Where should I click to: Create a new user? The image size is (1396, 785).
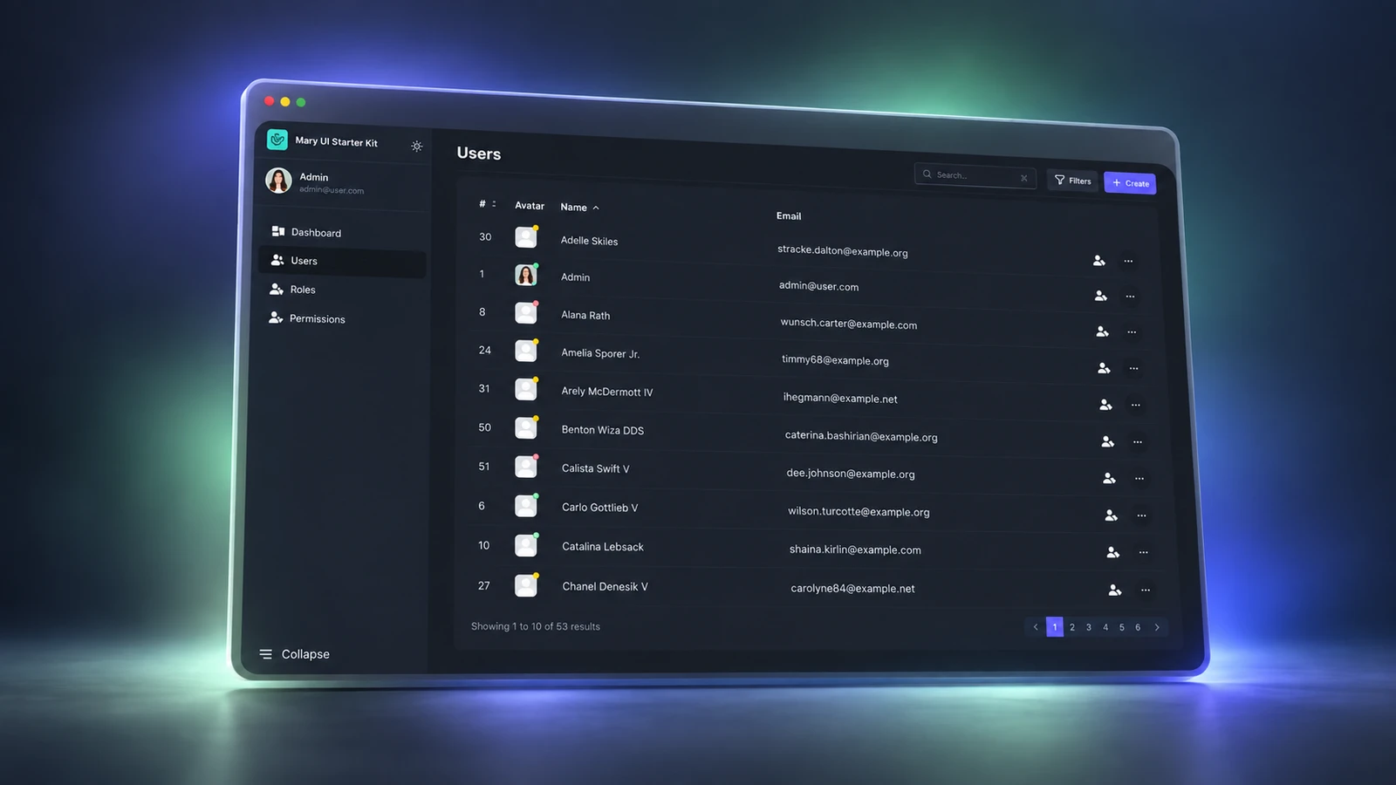pyautogui.click(x=1130, y=183)
